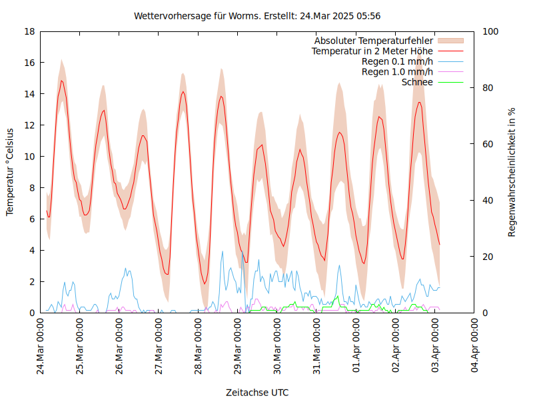This screenshot has height=400, width=533.
Task: Select the 'Temperatur in 2 Meter Höhe' legend entry
Action: [x=372, y=51]
